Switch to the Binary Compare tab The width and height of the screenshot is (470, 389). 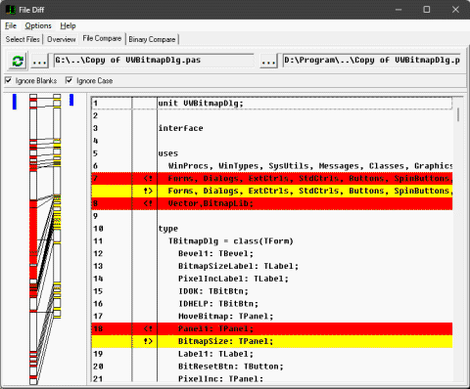click(152, 39)
